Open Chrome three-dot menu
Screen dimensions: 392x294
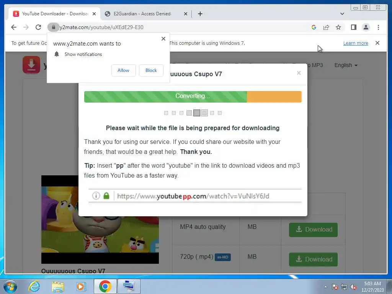tap(378, 27)
